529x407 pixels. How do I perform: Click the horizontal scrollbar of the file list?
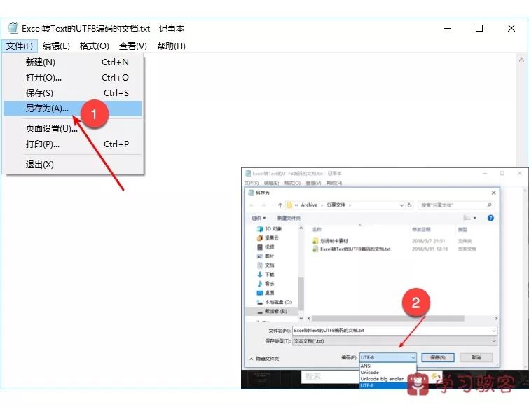pyautogui.click(x=388, y=318)
